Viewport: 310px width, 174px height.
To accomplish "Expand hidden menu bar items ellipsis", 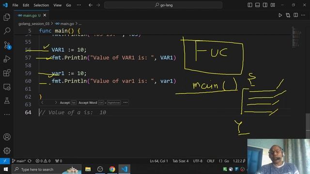I will [x=79, y=5].
